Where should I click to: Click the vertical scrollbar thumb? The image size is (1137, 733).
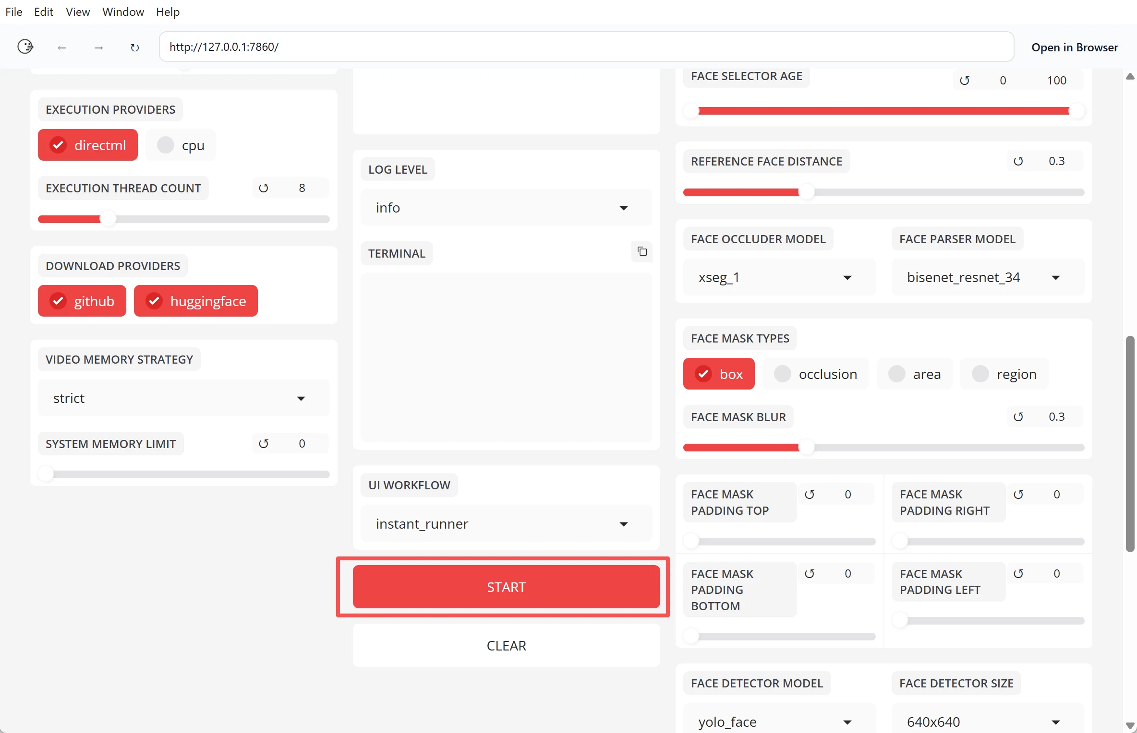coord(1130,444)
